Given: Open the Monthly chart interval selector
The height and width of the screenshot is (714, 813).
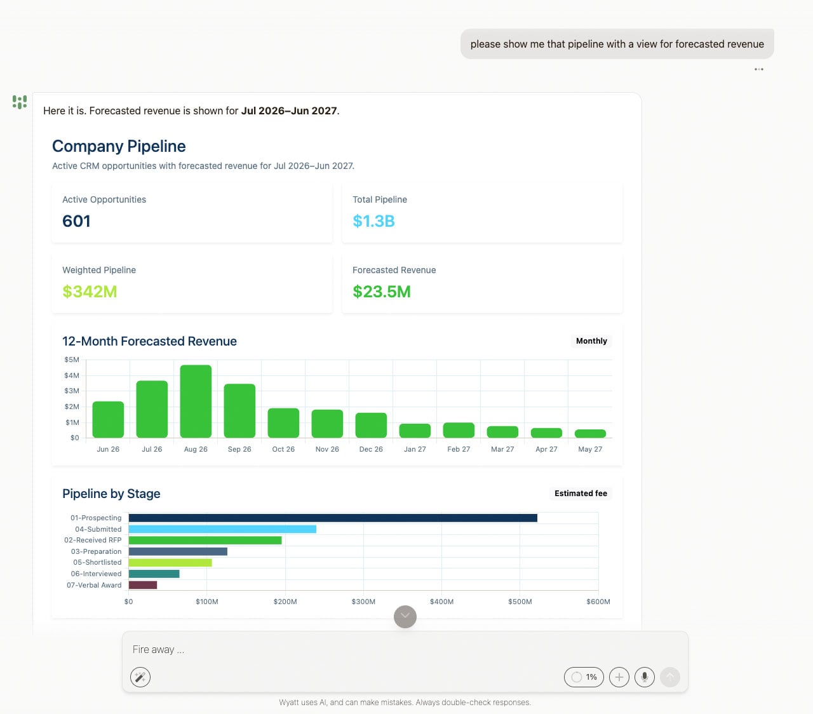Looking at the screenshot, I should [591, 341].
